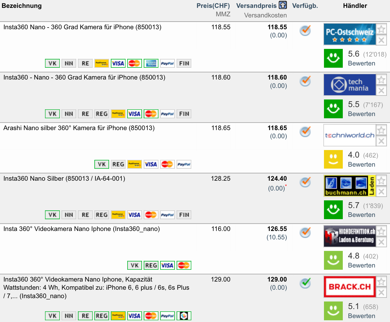Click the availability checkmark in the BRACK.CH row
390x322 pixels.
click(x=305, y=283)
